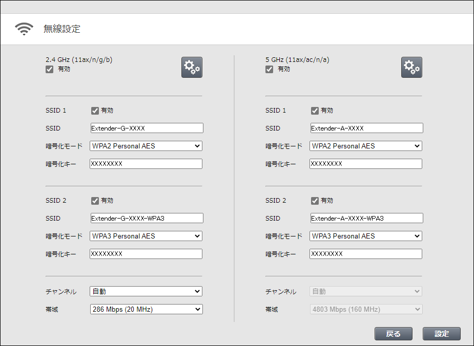Image resolution: width=474 pixels, height=346 pixels.
Task: Open 2.4 GHz SSID 1 暗号化モード dropdown
Action: pos(146,146)
